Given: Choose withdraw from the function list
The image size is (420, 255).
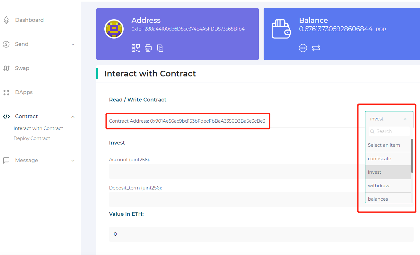Looking at the screenshot, I should point(379,186).
